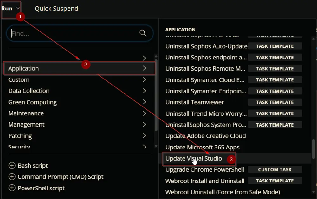Select the Application menu category
This screenshot has width=317, height=199.
pos(79,68)
